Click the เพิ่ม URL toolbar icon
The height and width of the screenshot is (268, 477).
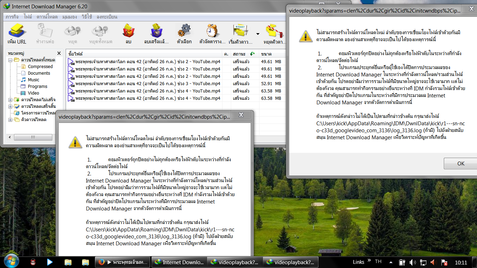tap(17, 34)
